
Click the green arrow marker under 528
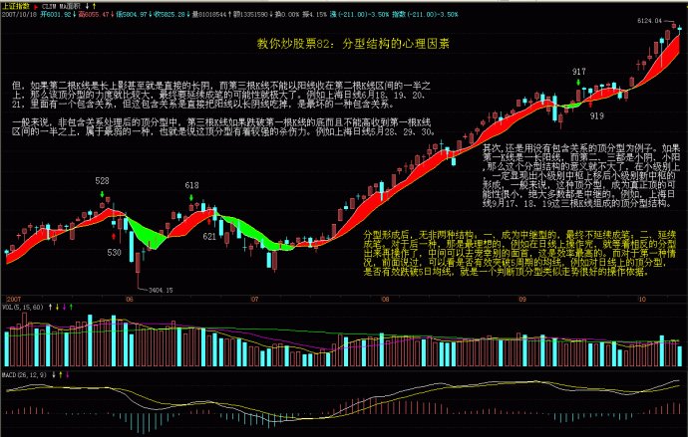[x=102, y=194]
